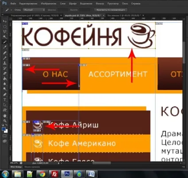This screenshot has height=178, width=188.
Task: Open the Редактирование menu
Action: [28, 4]
